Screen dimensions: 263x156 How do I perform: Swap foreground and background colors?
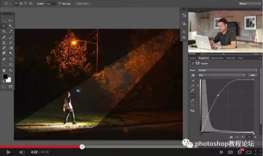click(x=10, y=75)
